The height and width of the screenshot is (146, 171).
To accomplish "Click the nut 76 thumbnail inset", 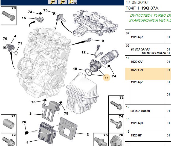I will [116, 139].
